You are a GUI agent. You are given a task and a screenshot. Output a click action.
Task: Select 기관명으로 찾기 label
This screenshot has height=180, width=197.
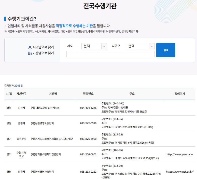click(43, 53)
